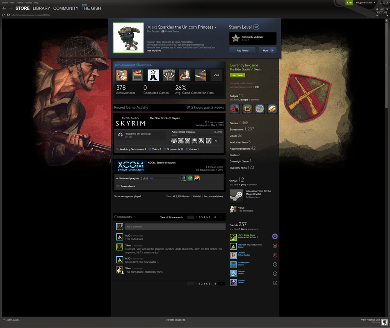Click the green Join Game button
The image size is (390, 328).
237,75
